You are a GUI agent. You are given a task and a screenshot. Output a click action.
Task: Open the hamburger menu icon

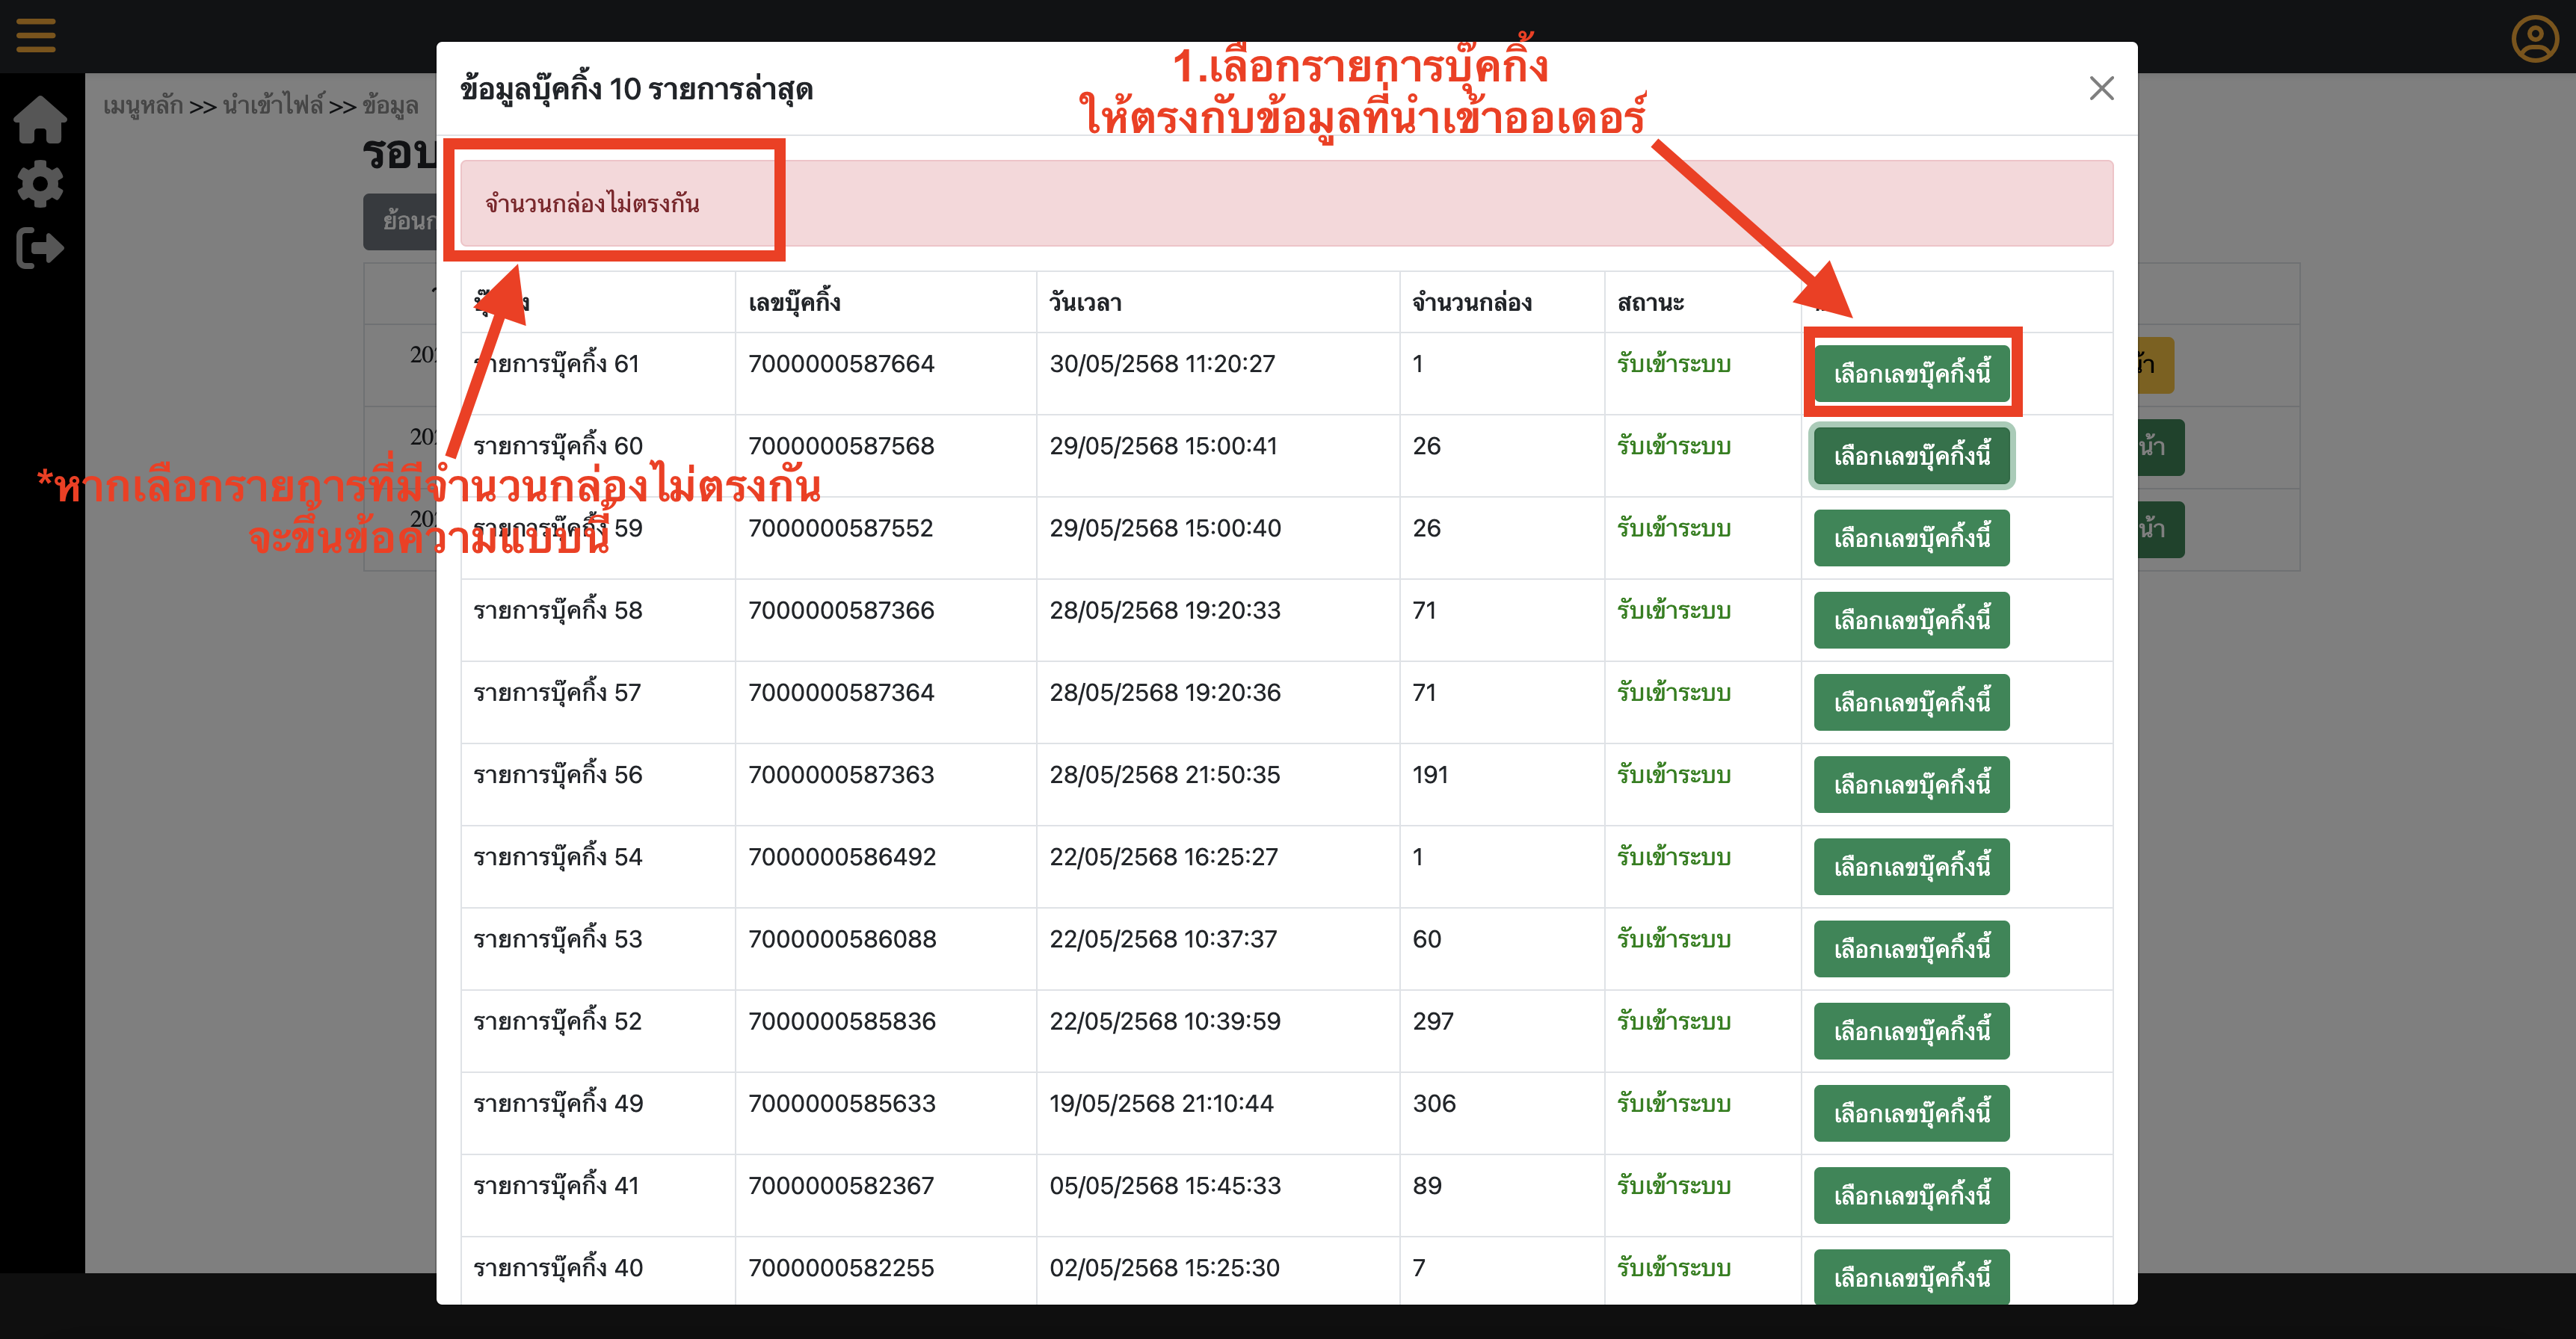[x=36, y=35]
